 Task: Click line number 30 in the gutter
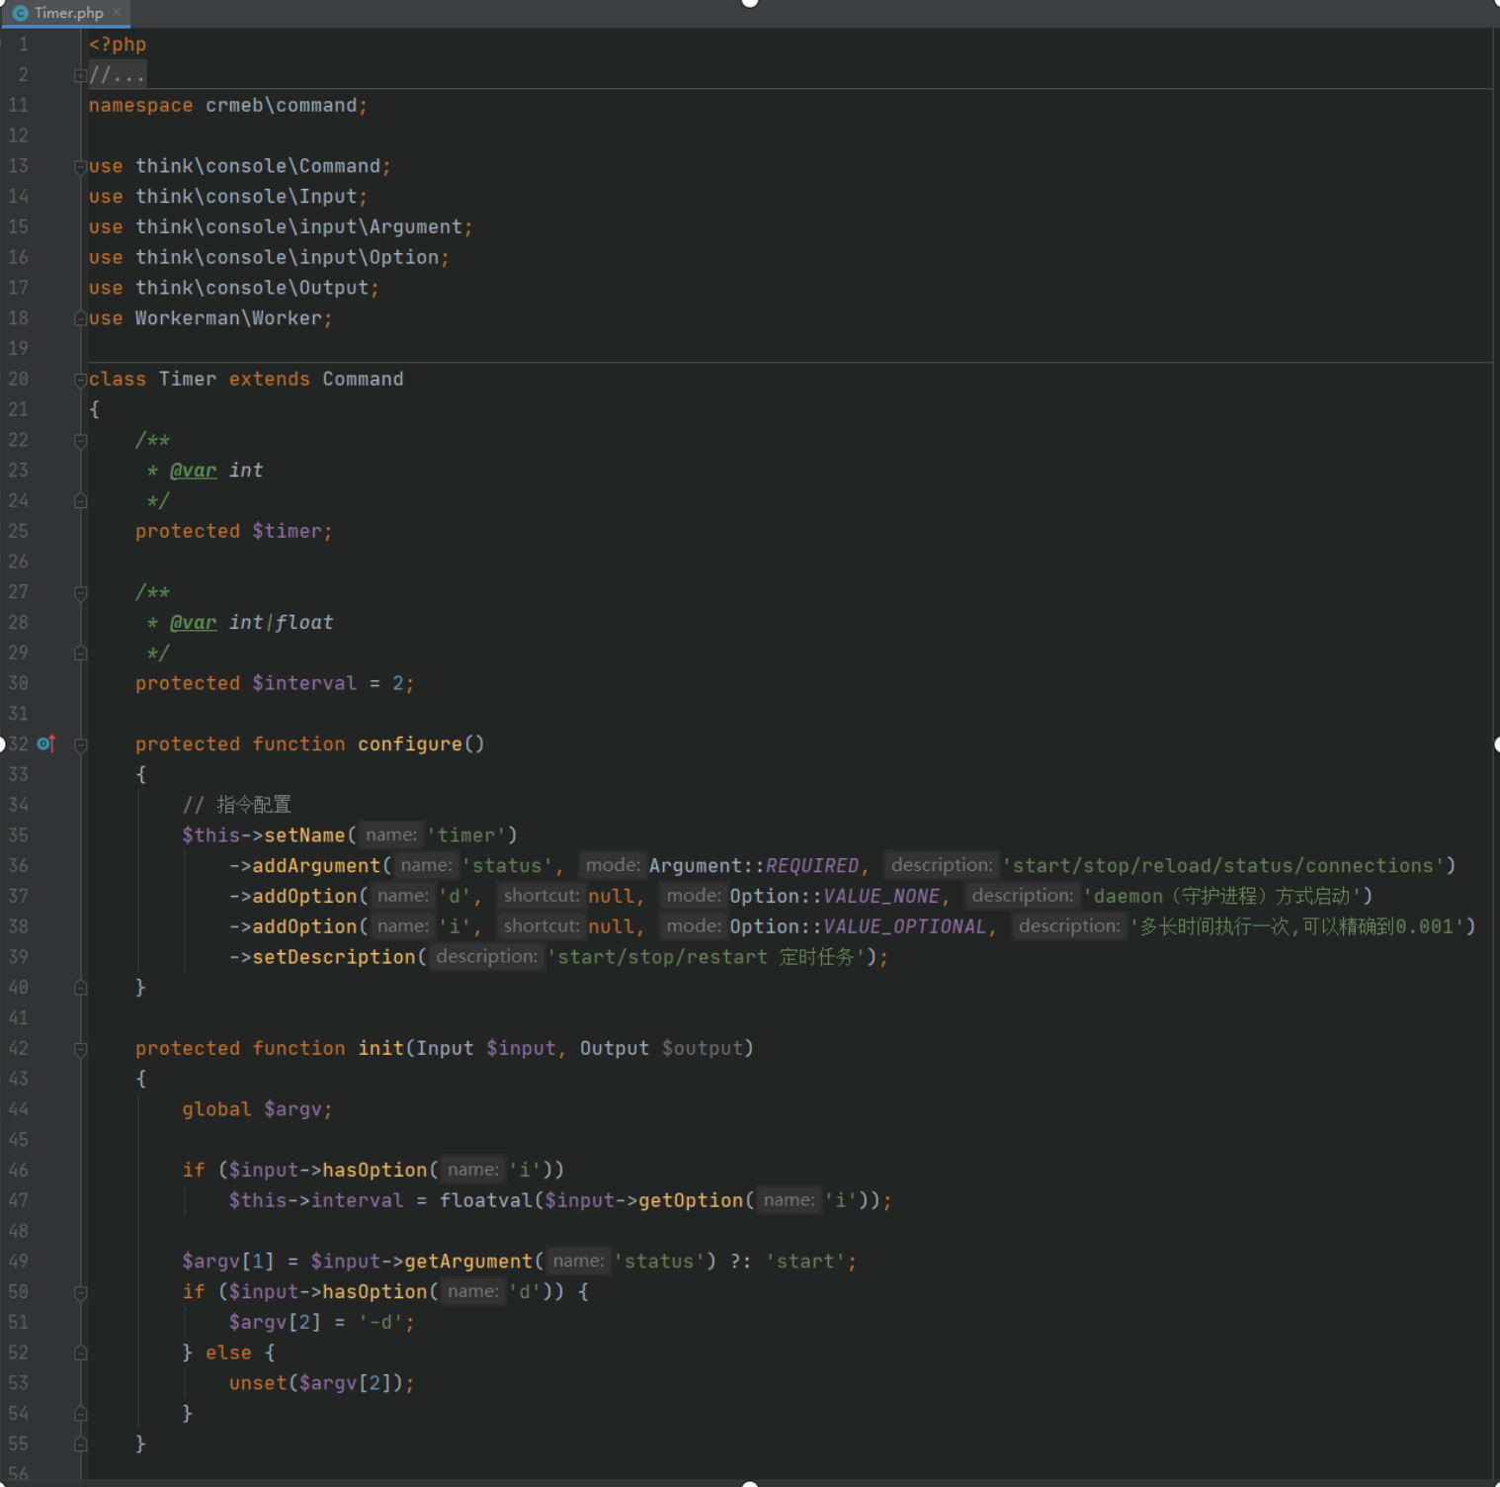point(18,682)
